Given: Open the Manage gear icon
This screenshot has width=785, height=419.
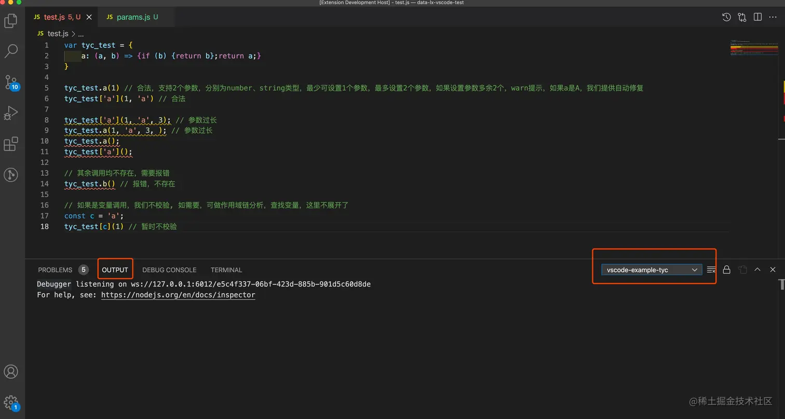Looking at the screenshot, I should [11, 402].
